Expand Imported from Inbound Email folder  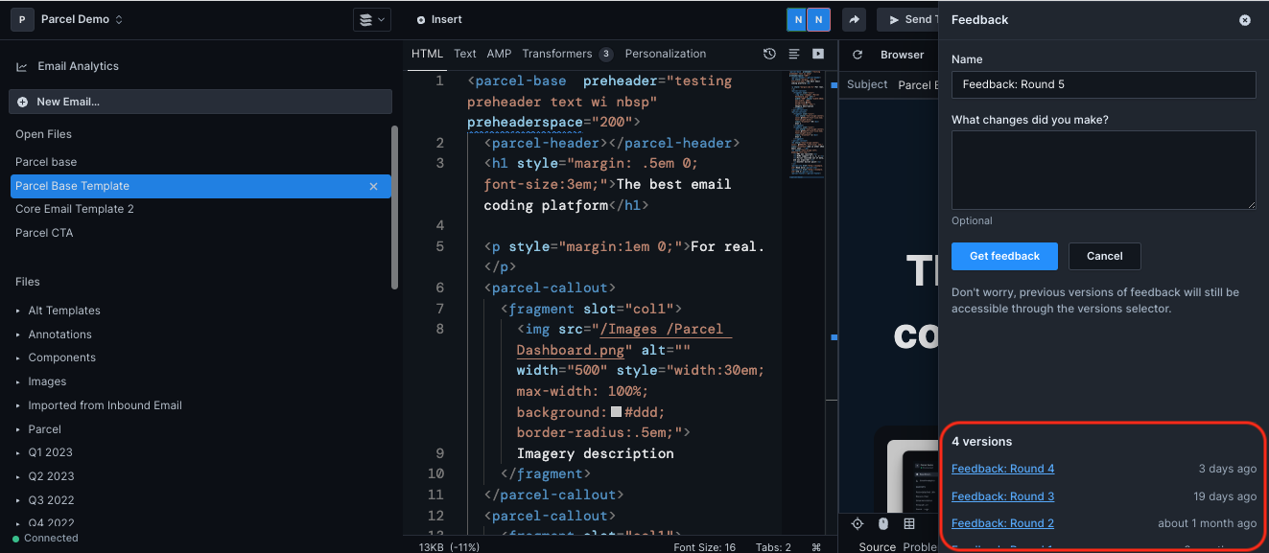(x=99, y=405)
